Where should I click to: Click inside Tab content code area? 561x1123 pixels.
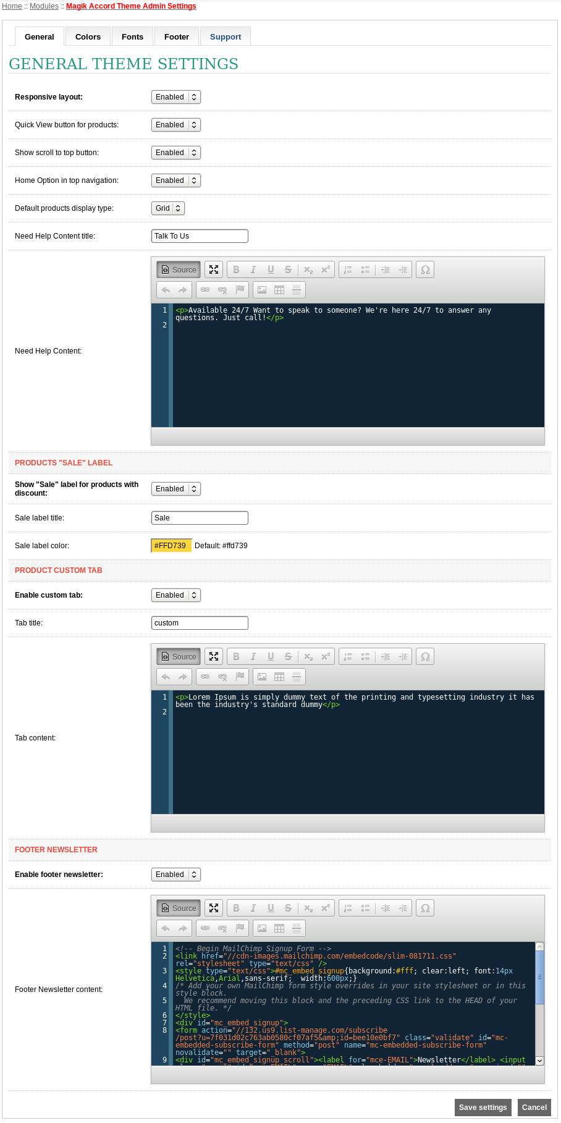pyautogui.click(x=358, y=752)
